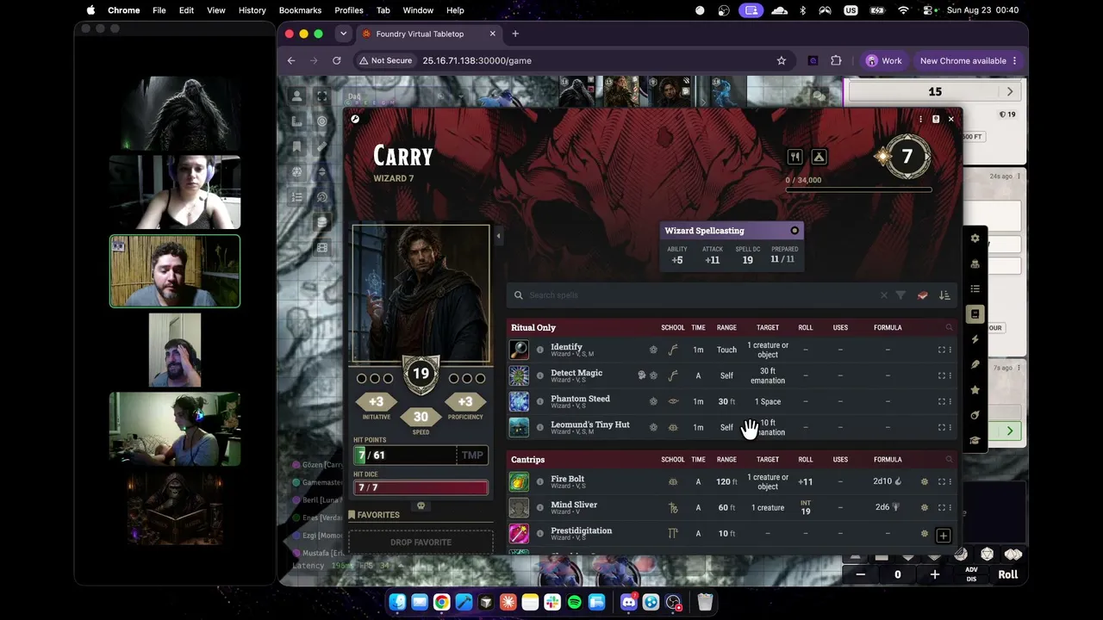
Task: Click the Roll button
Action: click(x=1008, y=574)
